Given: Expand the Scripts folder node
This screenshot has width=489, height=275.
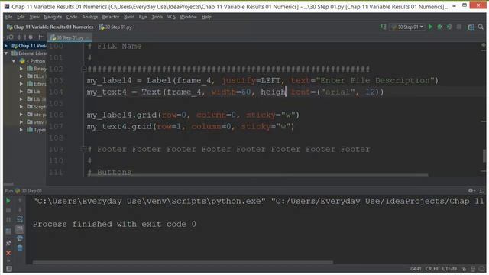Looking at the screenshot, I should (21, 107).
